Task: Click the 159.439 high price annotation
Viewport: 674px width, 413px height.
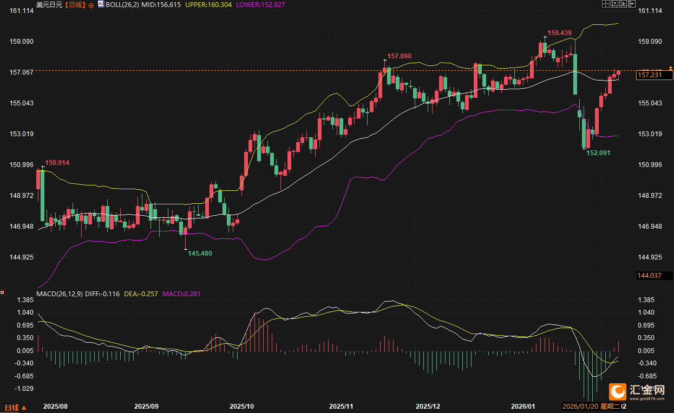Action: [x=559, y=33]
